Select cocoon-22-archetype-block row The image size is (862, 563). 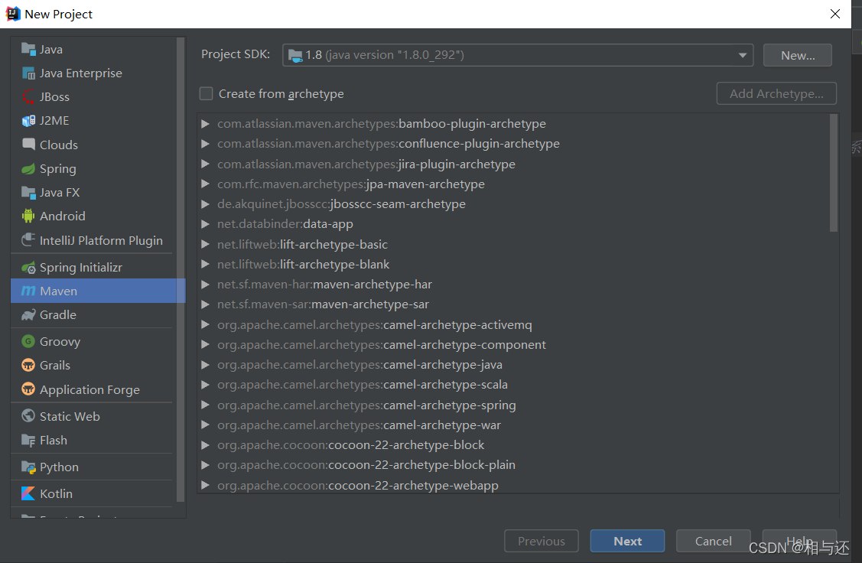[514, 444]
